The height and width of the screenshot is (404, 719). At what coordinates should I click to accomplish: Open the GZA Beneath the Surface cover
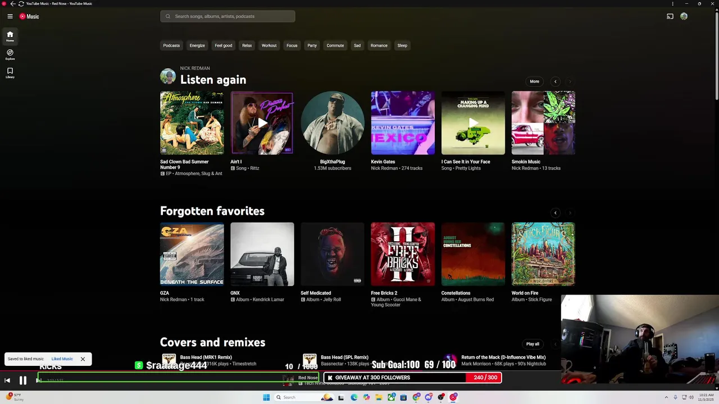(x=192, y=254)
